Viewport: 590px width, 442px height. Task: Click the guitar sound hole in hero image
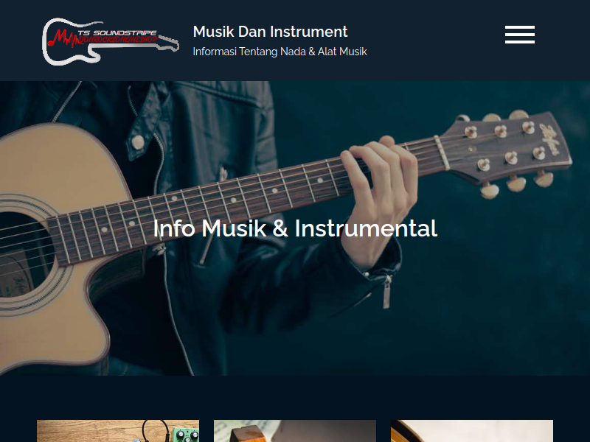[24, 255]
